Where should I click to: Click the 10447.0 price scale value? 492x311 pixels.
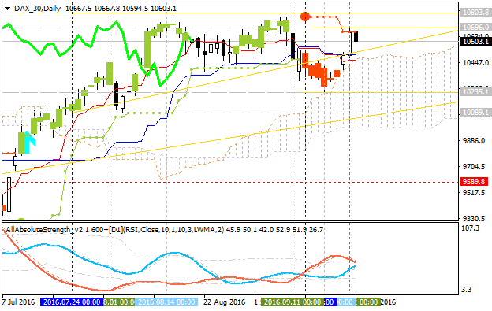coord(475,63)
